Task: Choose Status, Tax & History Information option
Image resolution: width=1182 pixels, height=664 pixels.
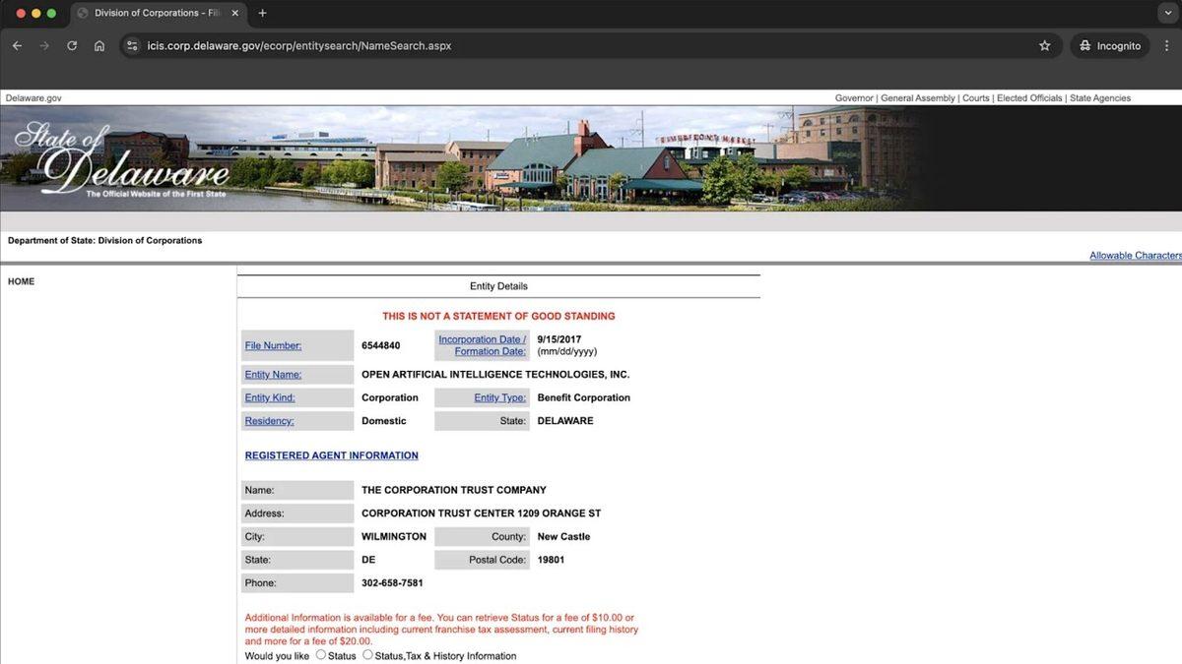Action: click(367, 655)
